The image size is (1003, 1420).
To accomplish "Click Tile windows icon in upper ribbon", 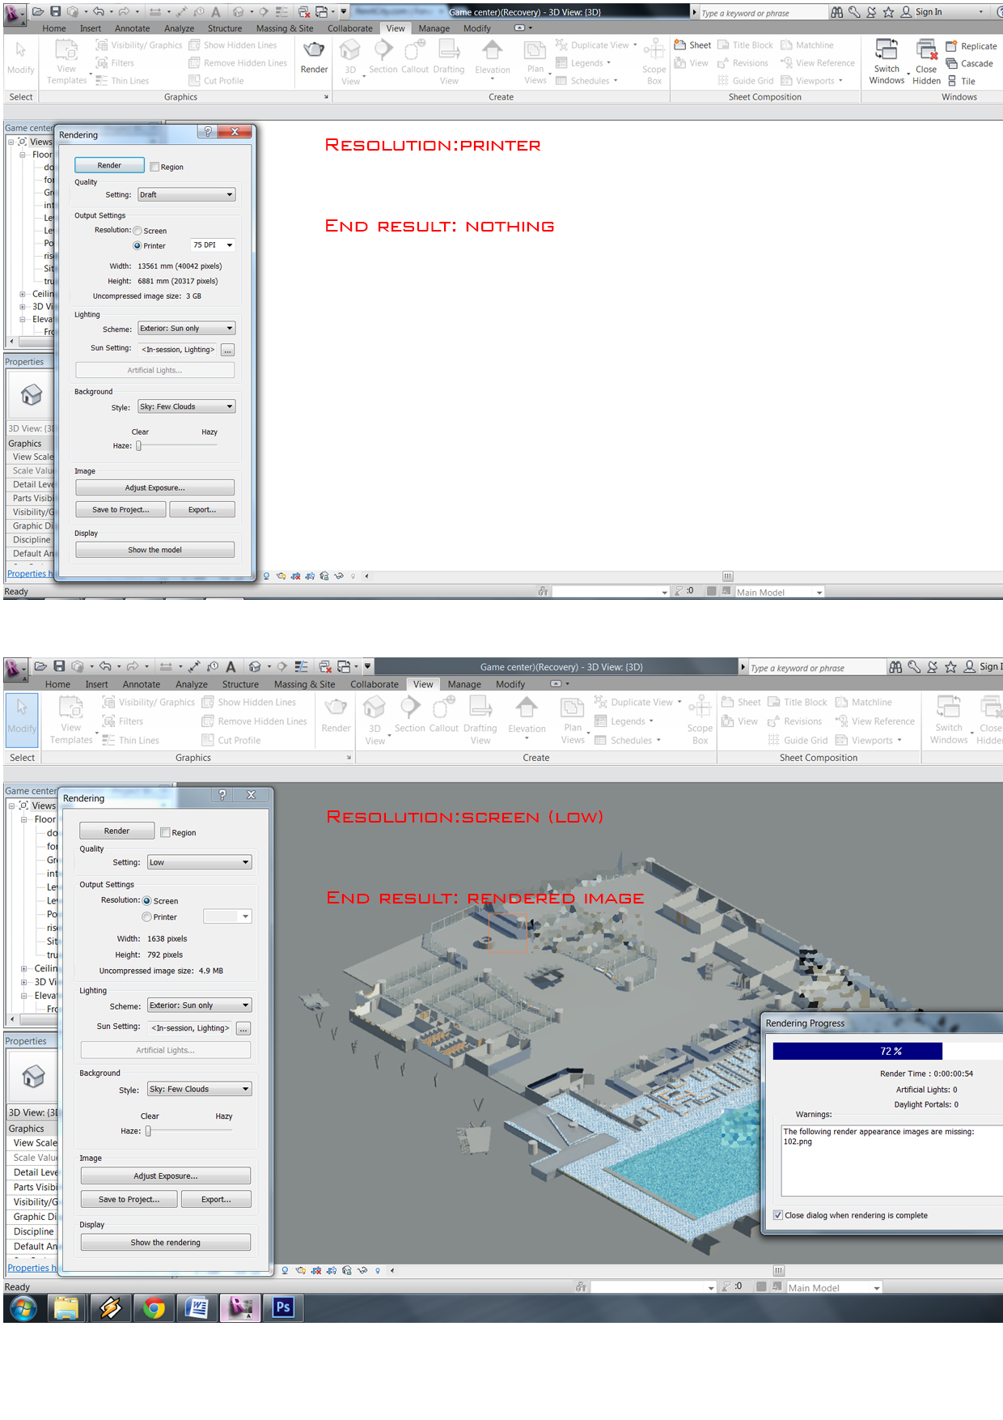I will point(952,81).
